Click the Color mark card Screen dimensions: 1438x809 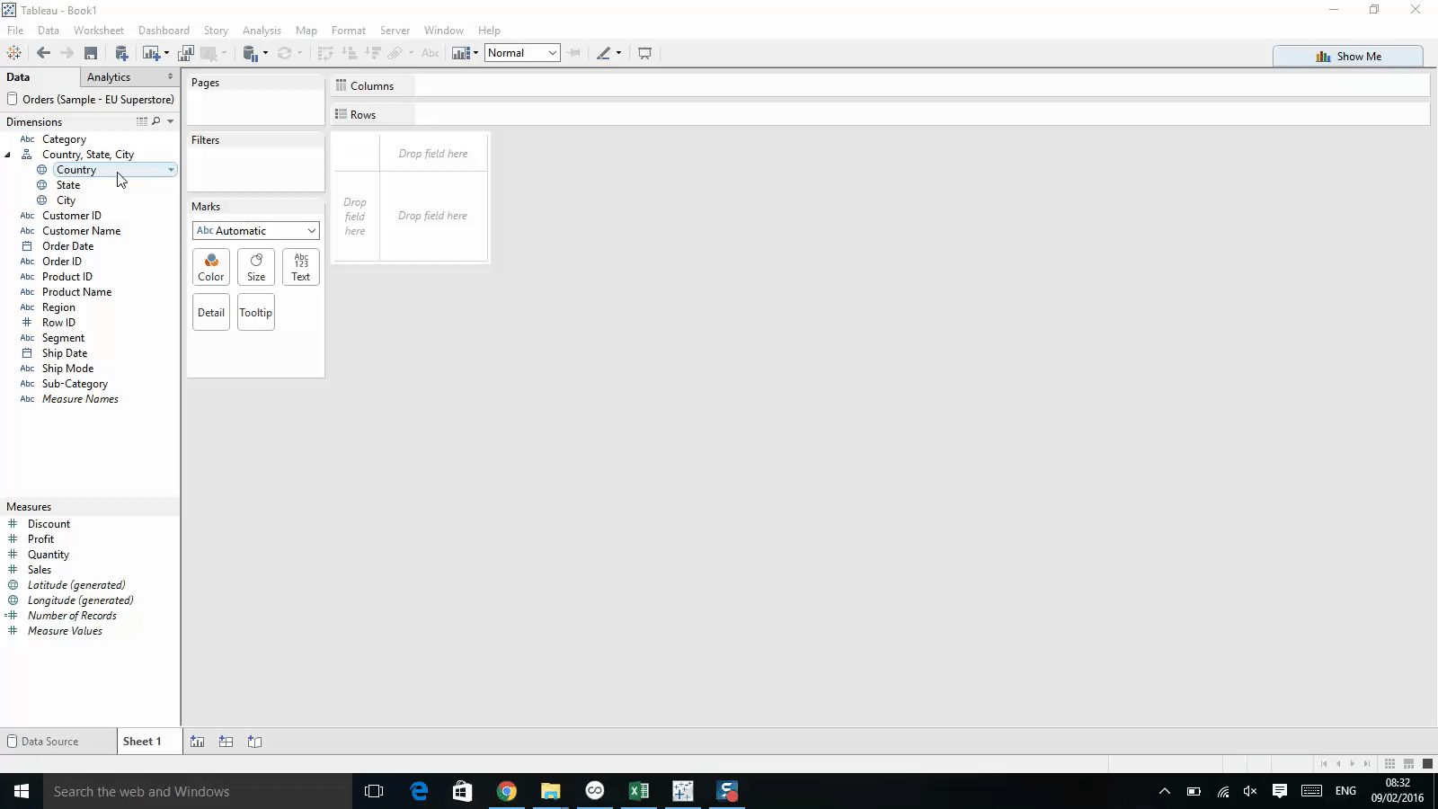click(211, 267)
